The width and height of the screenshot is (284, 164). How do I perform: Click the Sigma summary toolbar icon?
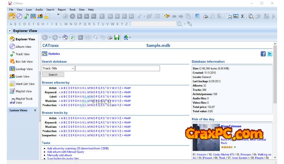(x=243, y=16)
